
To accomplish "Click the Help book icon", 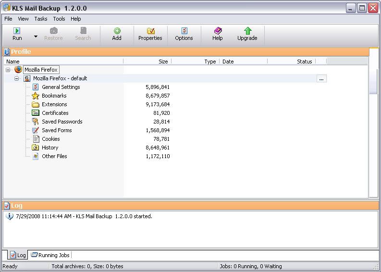I will click(x=218, y=31).
